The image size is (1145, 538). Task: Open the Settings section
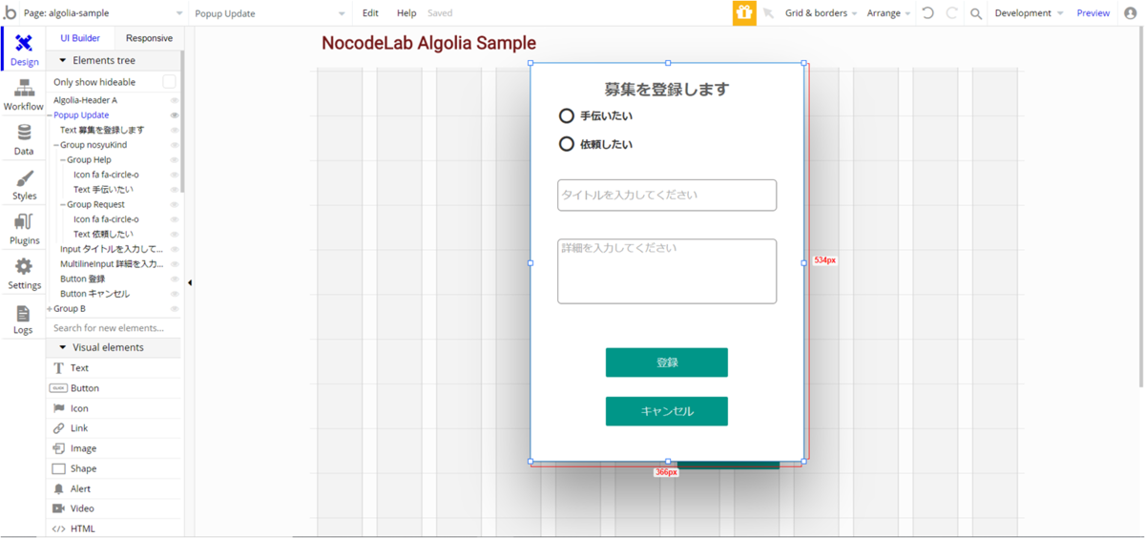click(x=24, y=274)
